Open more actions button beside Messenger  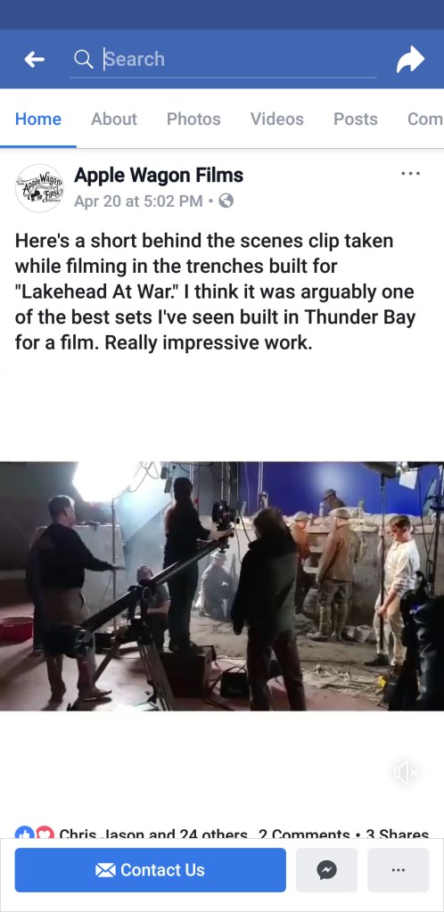pyautogui.click(x=398, y=870)
